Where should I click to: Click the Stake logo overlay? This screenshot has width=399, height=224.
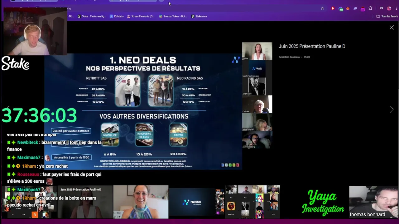click(x=15, y=63)
